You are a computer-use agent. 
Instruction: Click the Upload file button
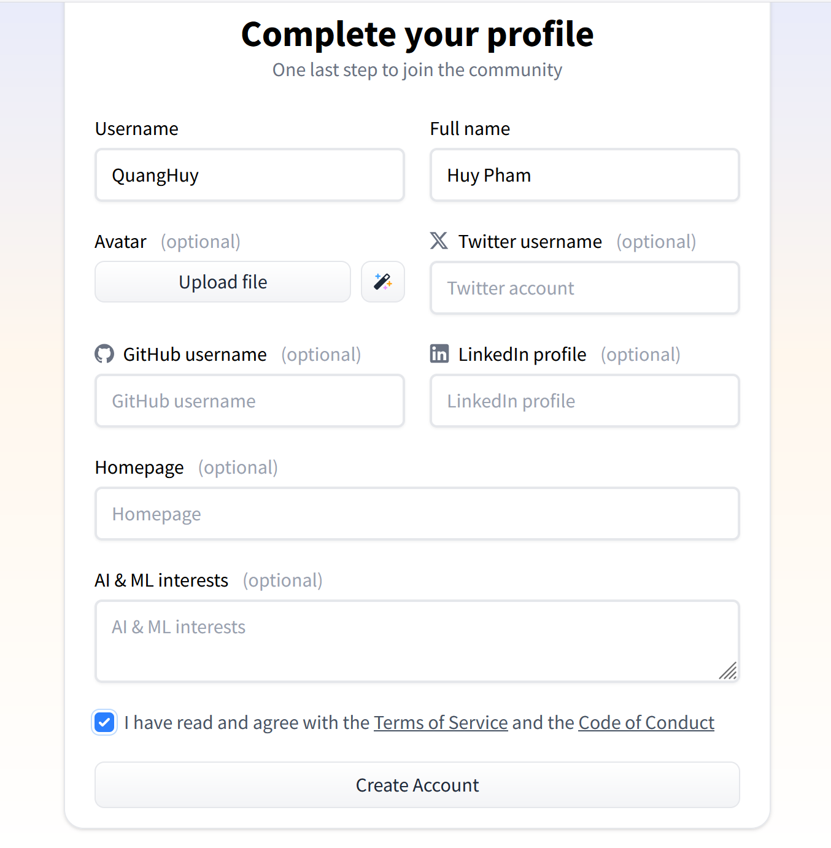click(223, 282)
